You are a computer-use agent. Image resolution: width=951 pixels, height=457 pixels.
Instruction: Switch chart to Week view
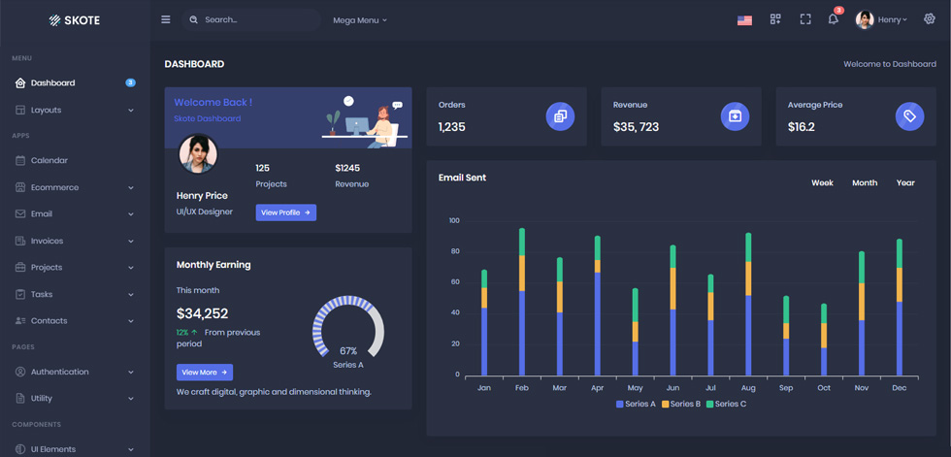point(823,182)
